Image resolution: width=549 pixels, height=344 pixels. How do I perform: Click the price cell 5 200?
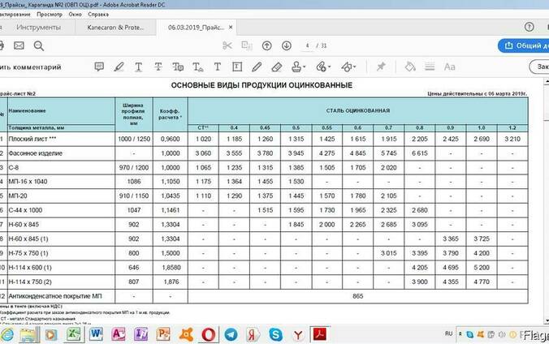(x=482, y=268)
